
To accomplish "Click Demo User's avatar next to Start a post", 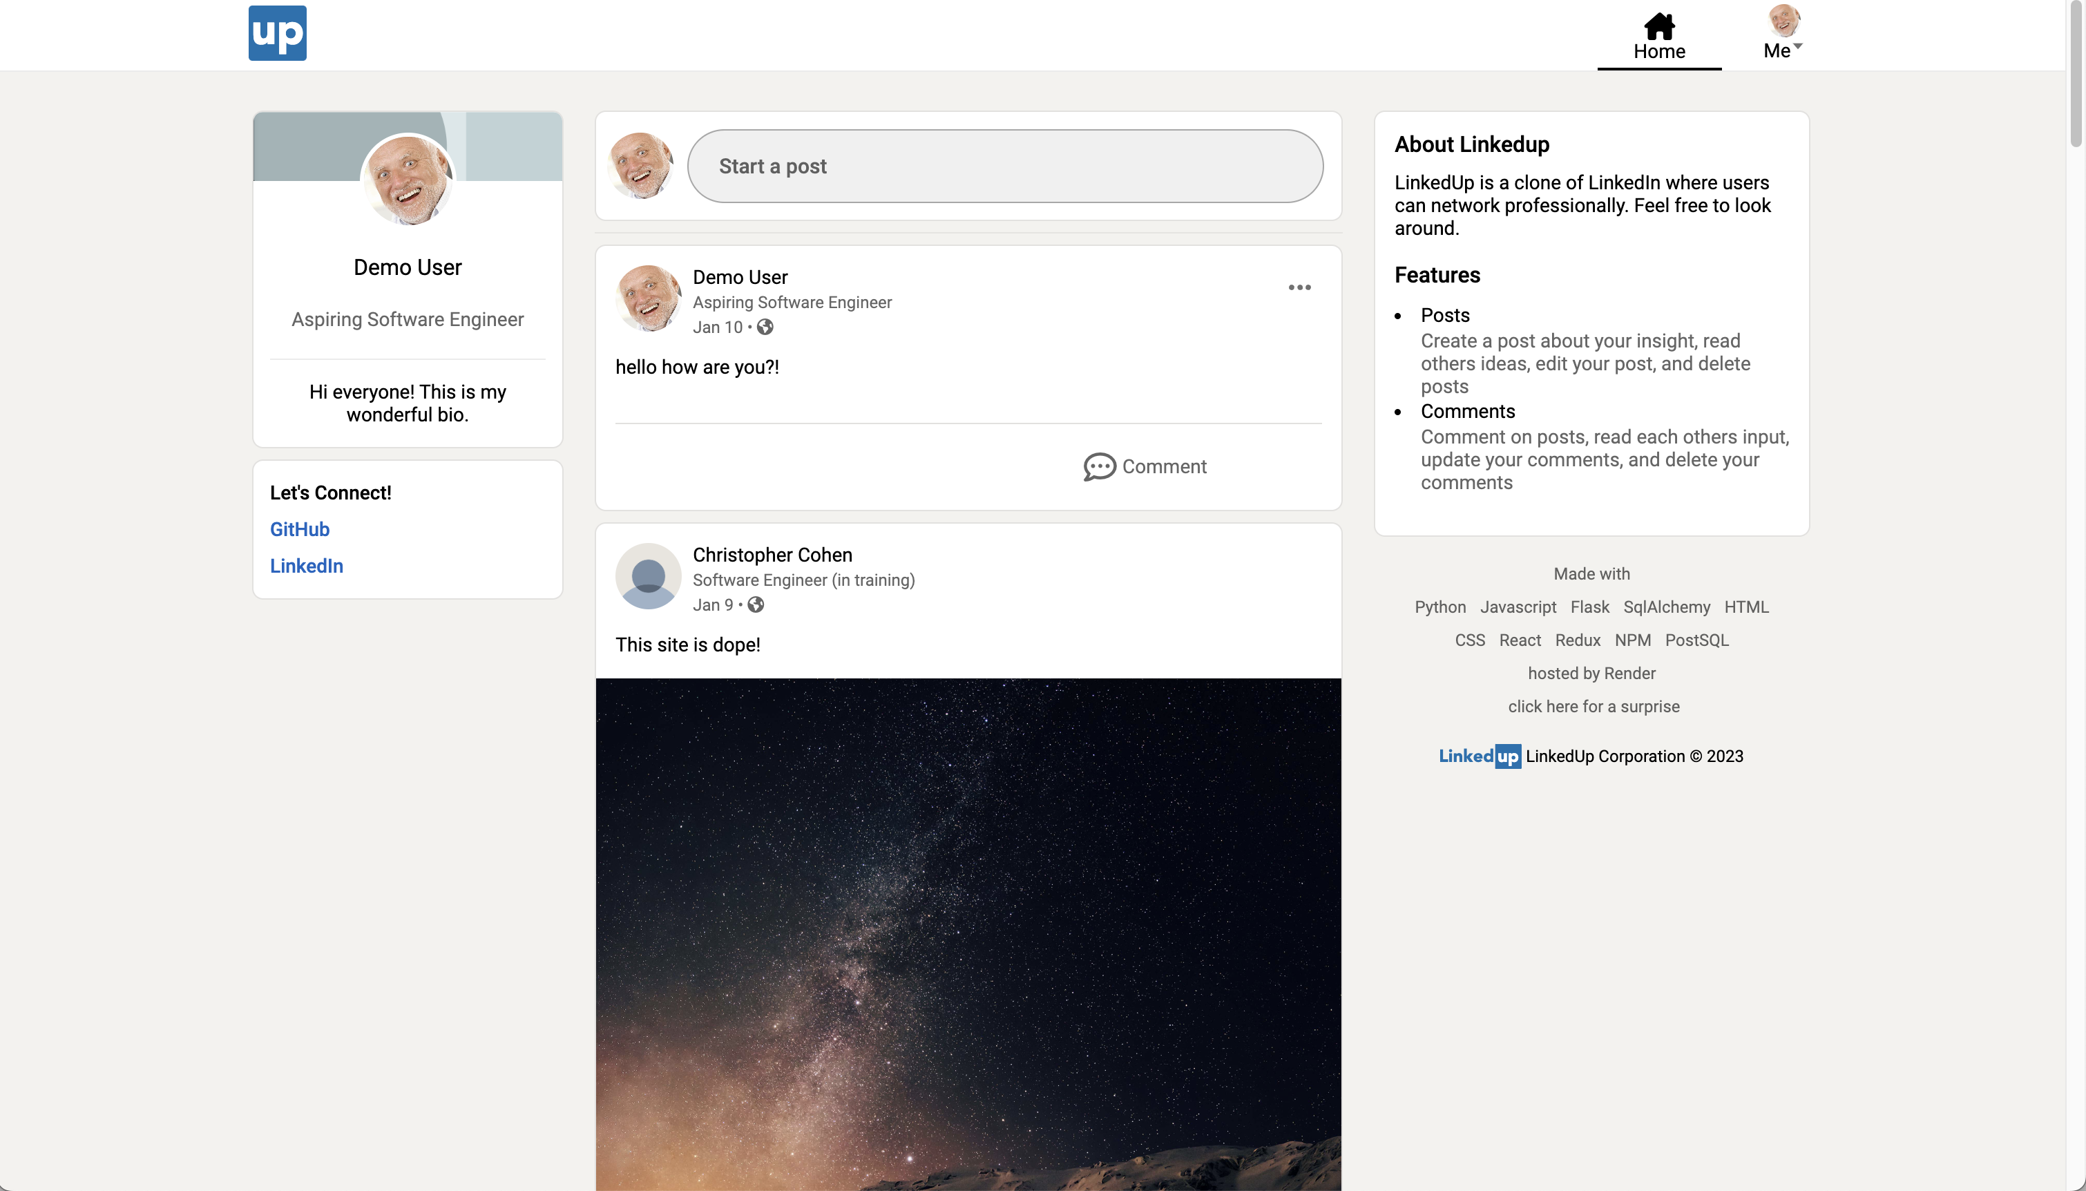I will 642,165.
